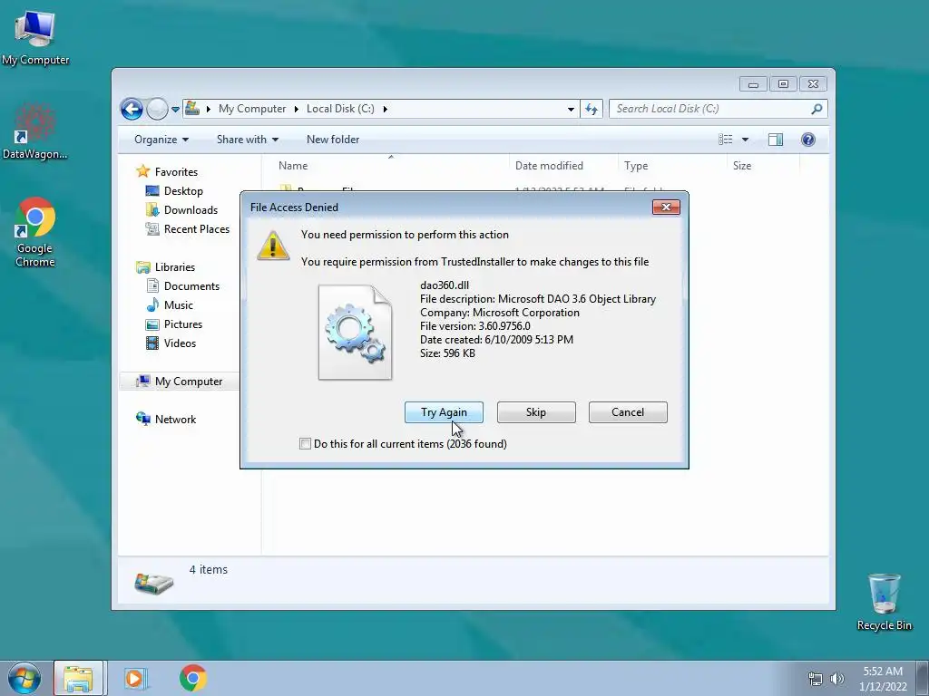929x696 pixels.
Task: Select My Computer in navigation pane
Action: click(x=189, y=382)
